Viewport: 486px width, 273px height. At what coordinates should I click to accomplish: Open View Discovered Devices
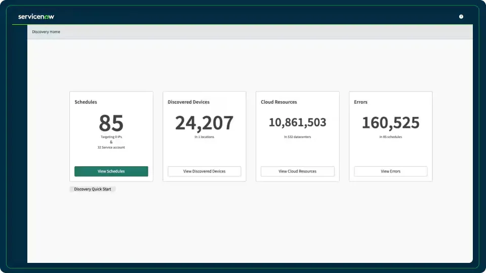coord(204,171)
